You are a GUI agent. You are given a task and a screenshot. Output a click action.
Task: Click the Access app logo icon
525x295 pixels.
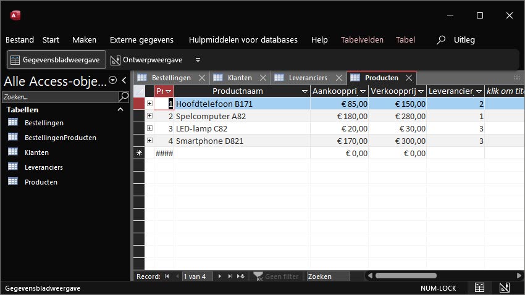tap(15, 15)
